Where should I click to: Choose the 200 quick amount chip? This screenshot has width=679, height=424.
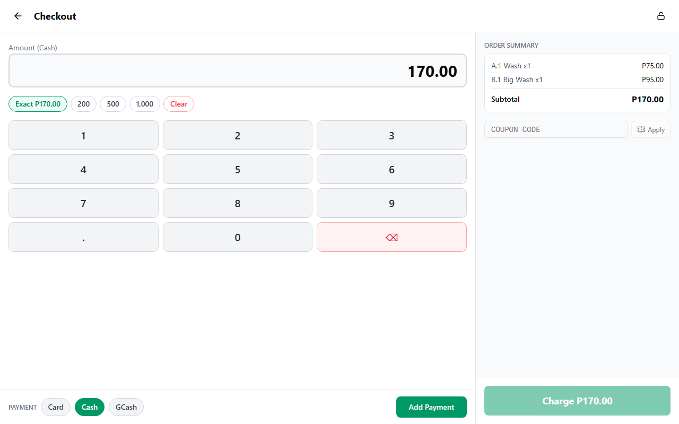(83, 104)
